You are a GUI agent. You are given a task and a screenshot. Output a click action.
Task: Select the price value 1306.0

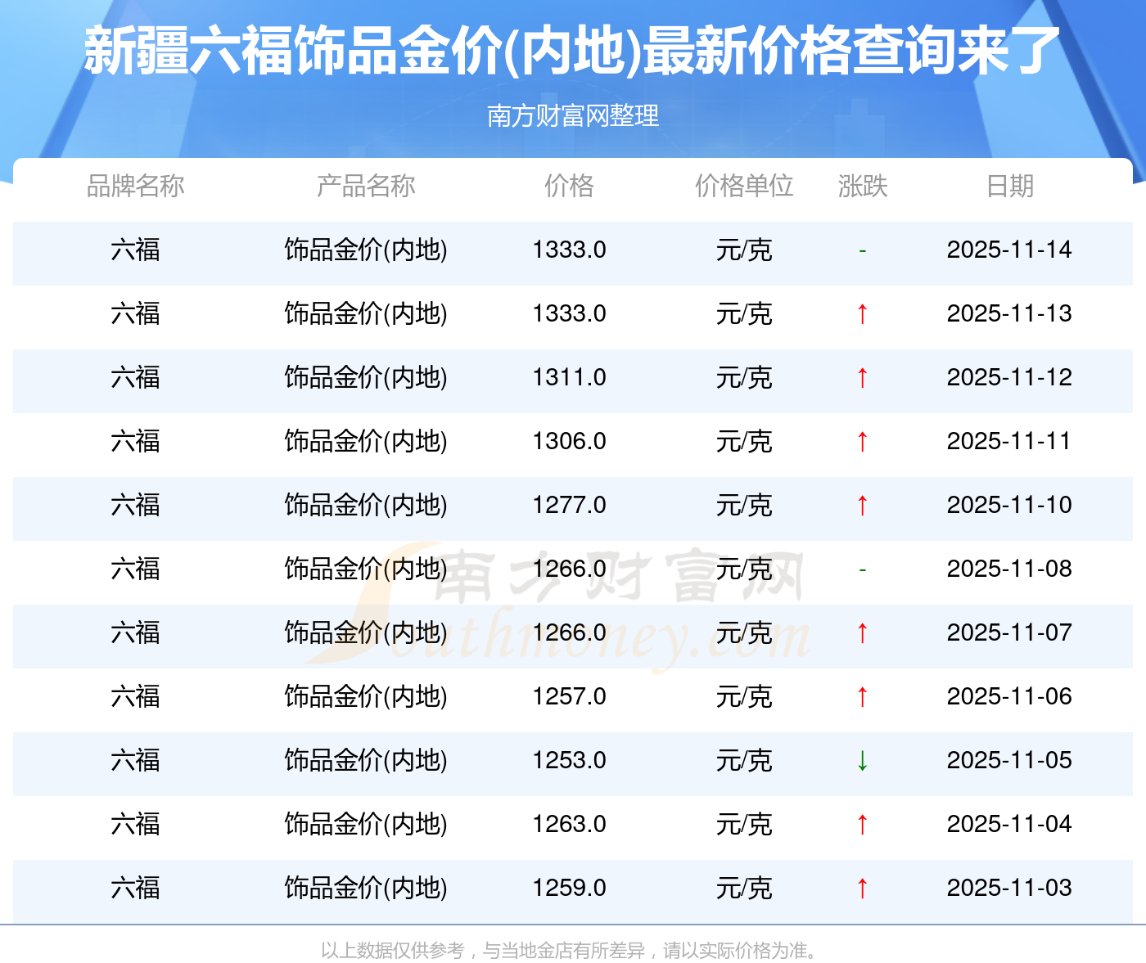click(569, 441)
